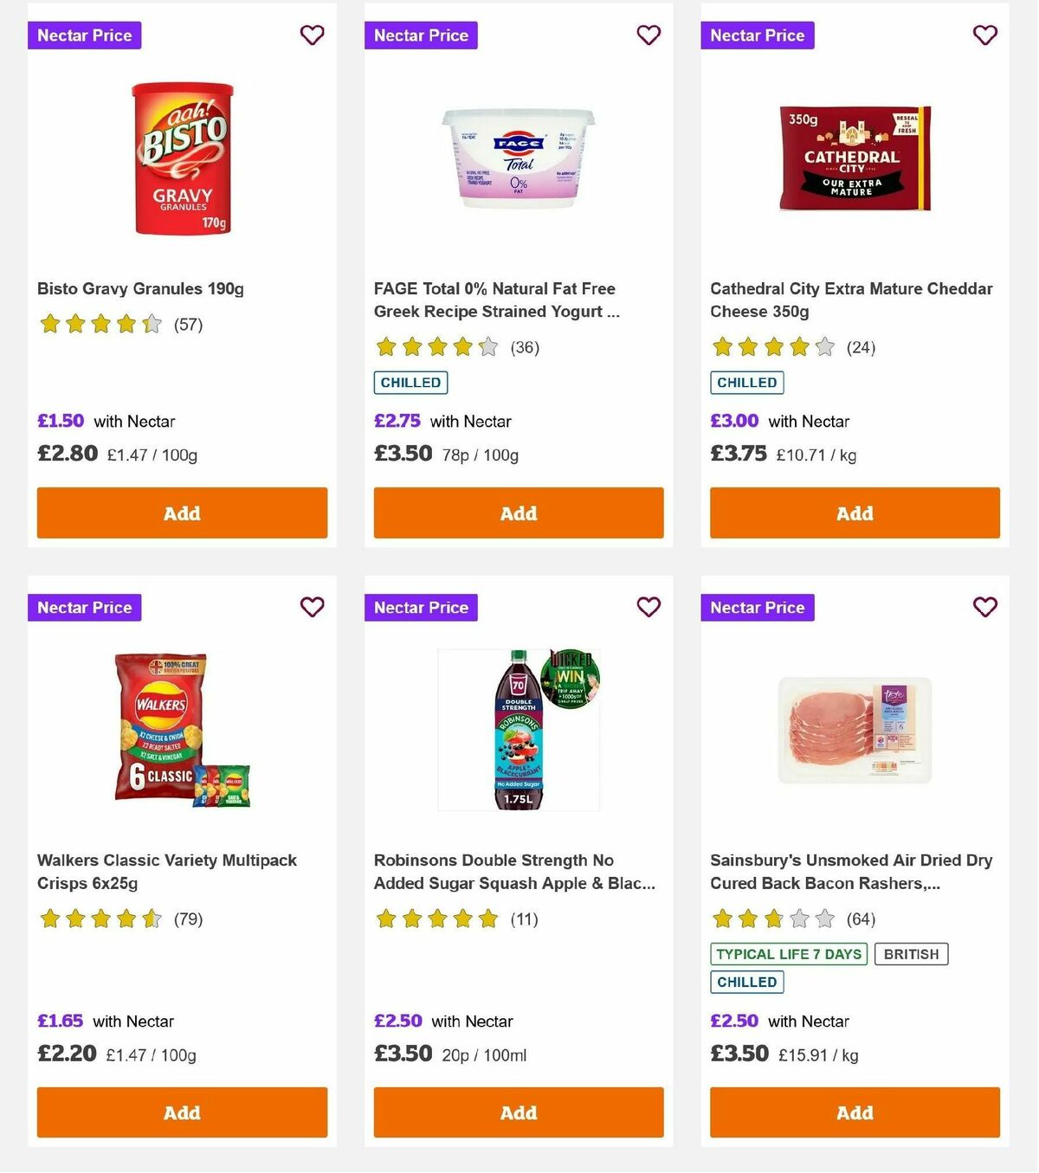Open the review count (57) for Bisto
Viewport: 1039px width, 1173px height.
(190, 324)
